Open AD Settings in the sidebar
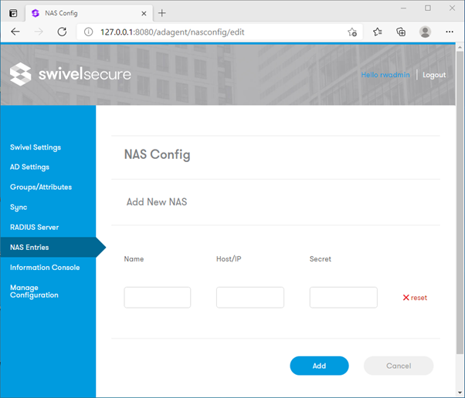Screen dimensions: 465x398 tap(29, 167)
